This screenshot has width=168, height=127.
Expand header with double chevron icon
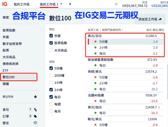pos(116,4)
